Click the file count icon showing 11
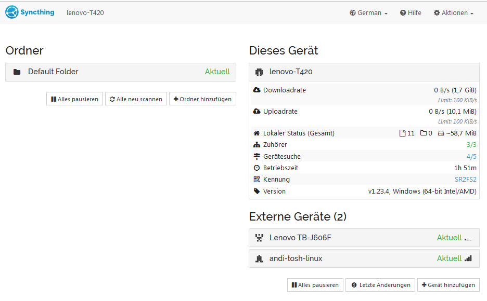487x301 pixels. (402, 133)
